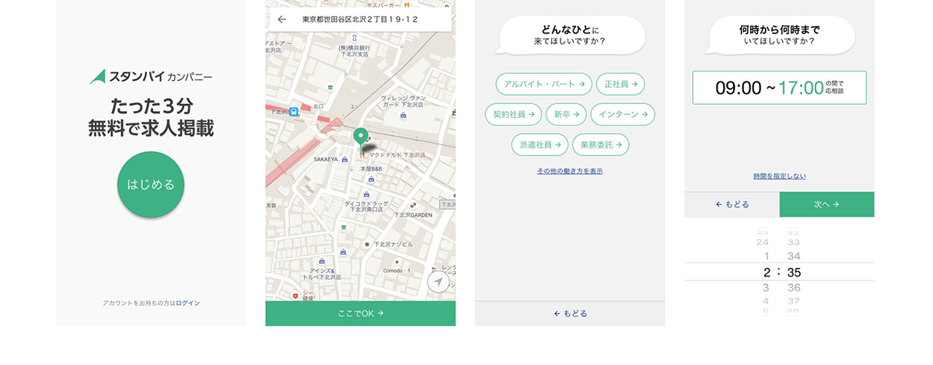Pick the インターン option chip
This screenshot has width=933, height=365.
622,114
